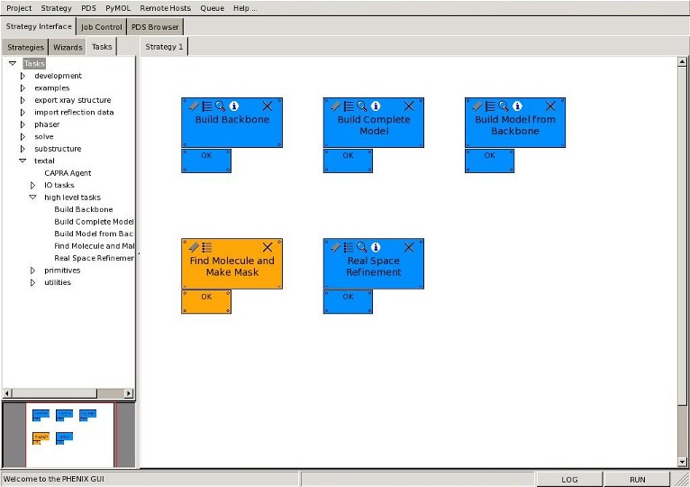This screenshot has height=487, width=690.
Task: Switch to the Wizards tab
Action: (x=68, y=47)
